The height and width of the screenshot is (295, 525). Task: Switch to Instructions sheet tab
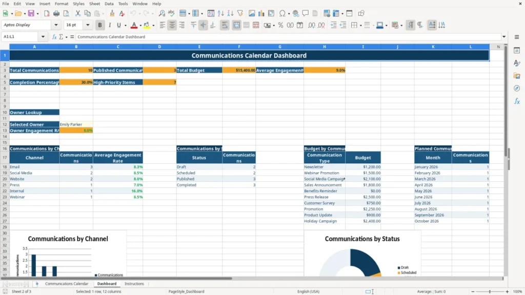tap(134, 284)
